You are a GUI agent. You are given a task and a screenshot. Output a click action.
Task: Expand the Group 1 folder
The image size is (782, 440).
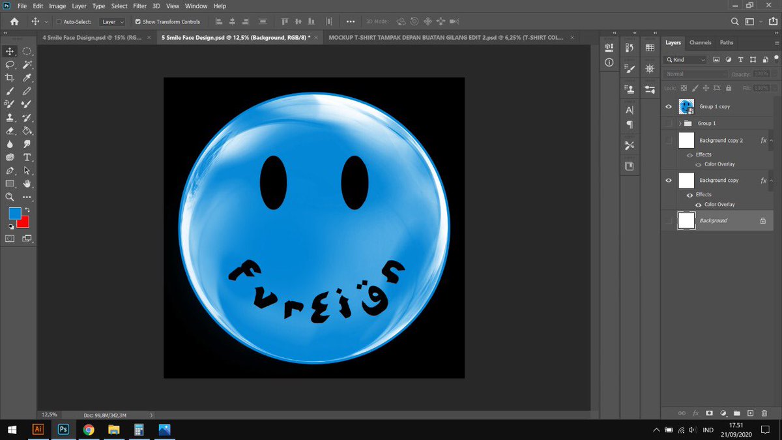(x=680, y=123)
